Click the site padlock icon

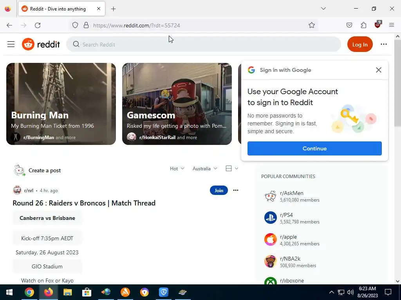click(86, 25)
